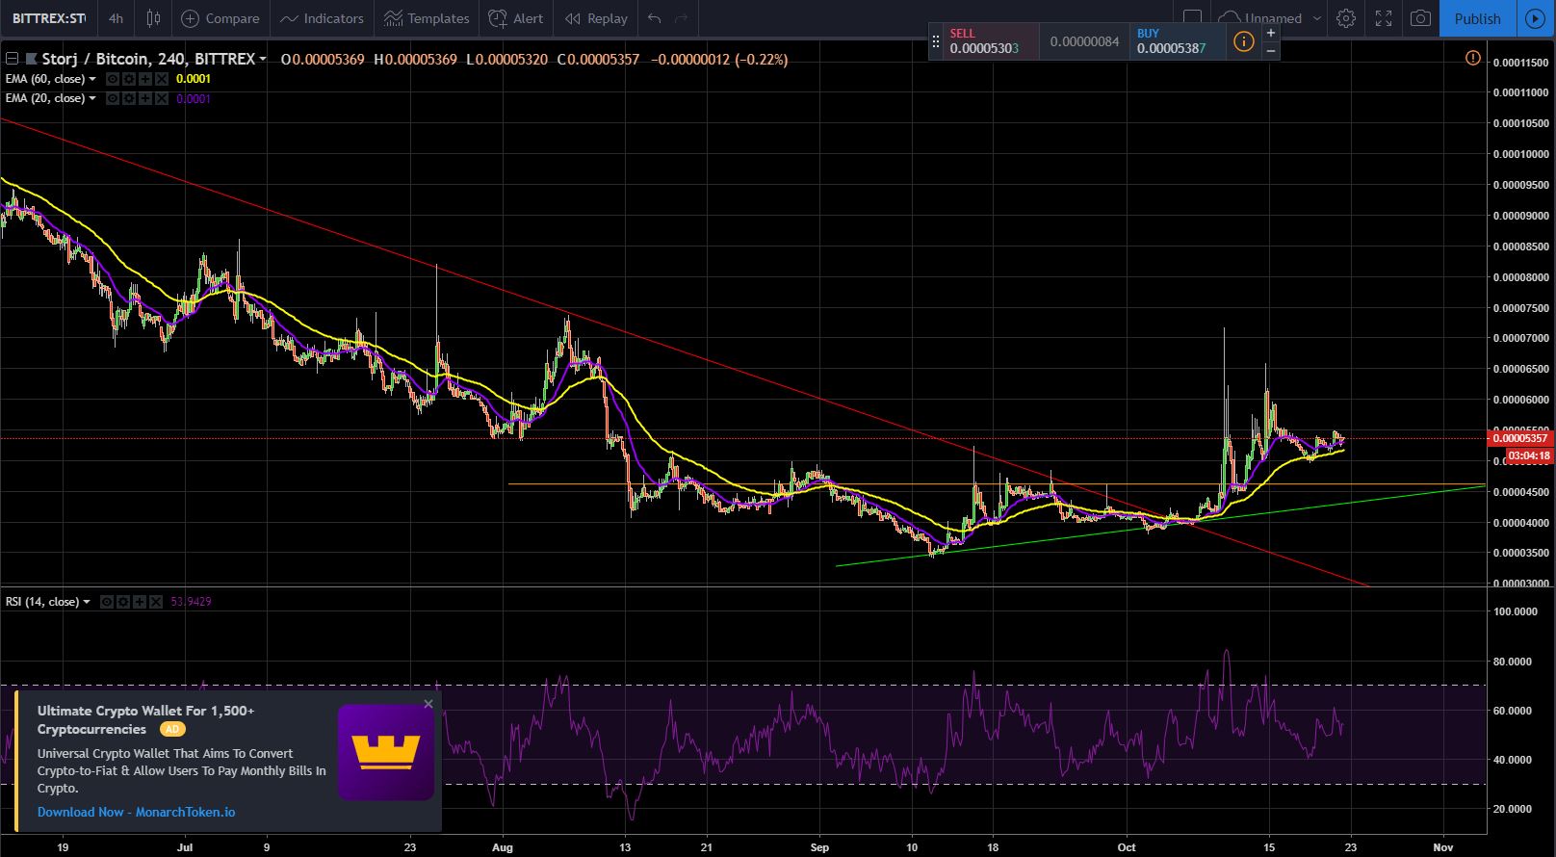
Task: Click the plus icon on EMA 60 row
Action: point(144,79)
